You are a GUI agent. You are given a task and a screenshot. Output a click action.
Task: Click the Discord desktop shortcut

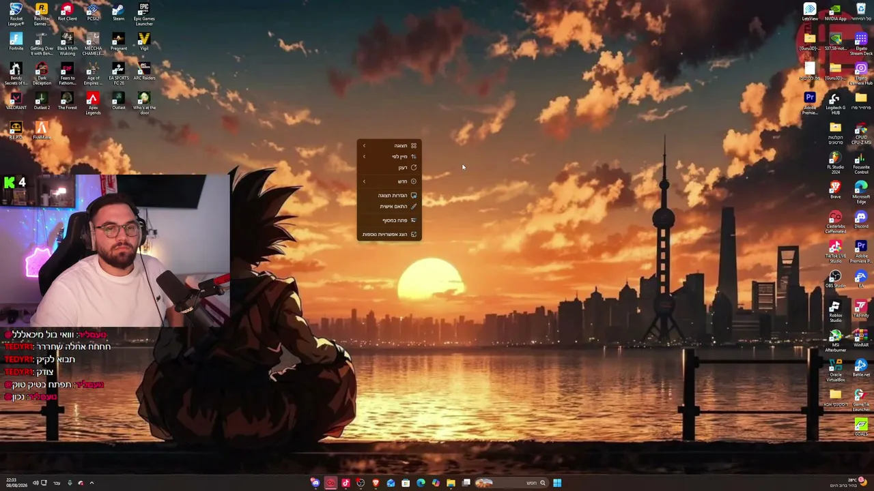[x=861, y=220]
